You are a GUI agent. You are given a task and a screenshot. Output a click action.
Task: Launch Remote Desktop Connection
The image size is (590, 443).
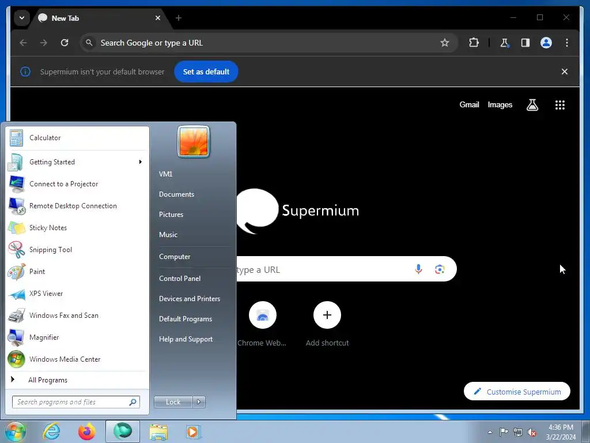77,206
